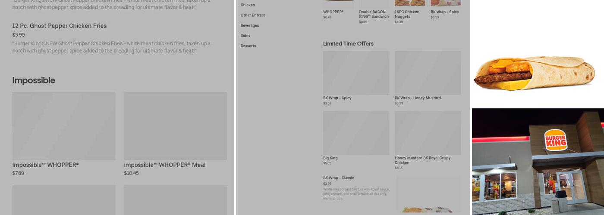Click the $5.39 Chicken Nuggets price
The height and width of the screenshot is (215, 604).
click(399, 22)
